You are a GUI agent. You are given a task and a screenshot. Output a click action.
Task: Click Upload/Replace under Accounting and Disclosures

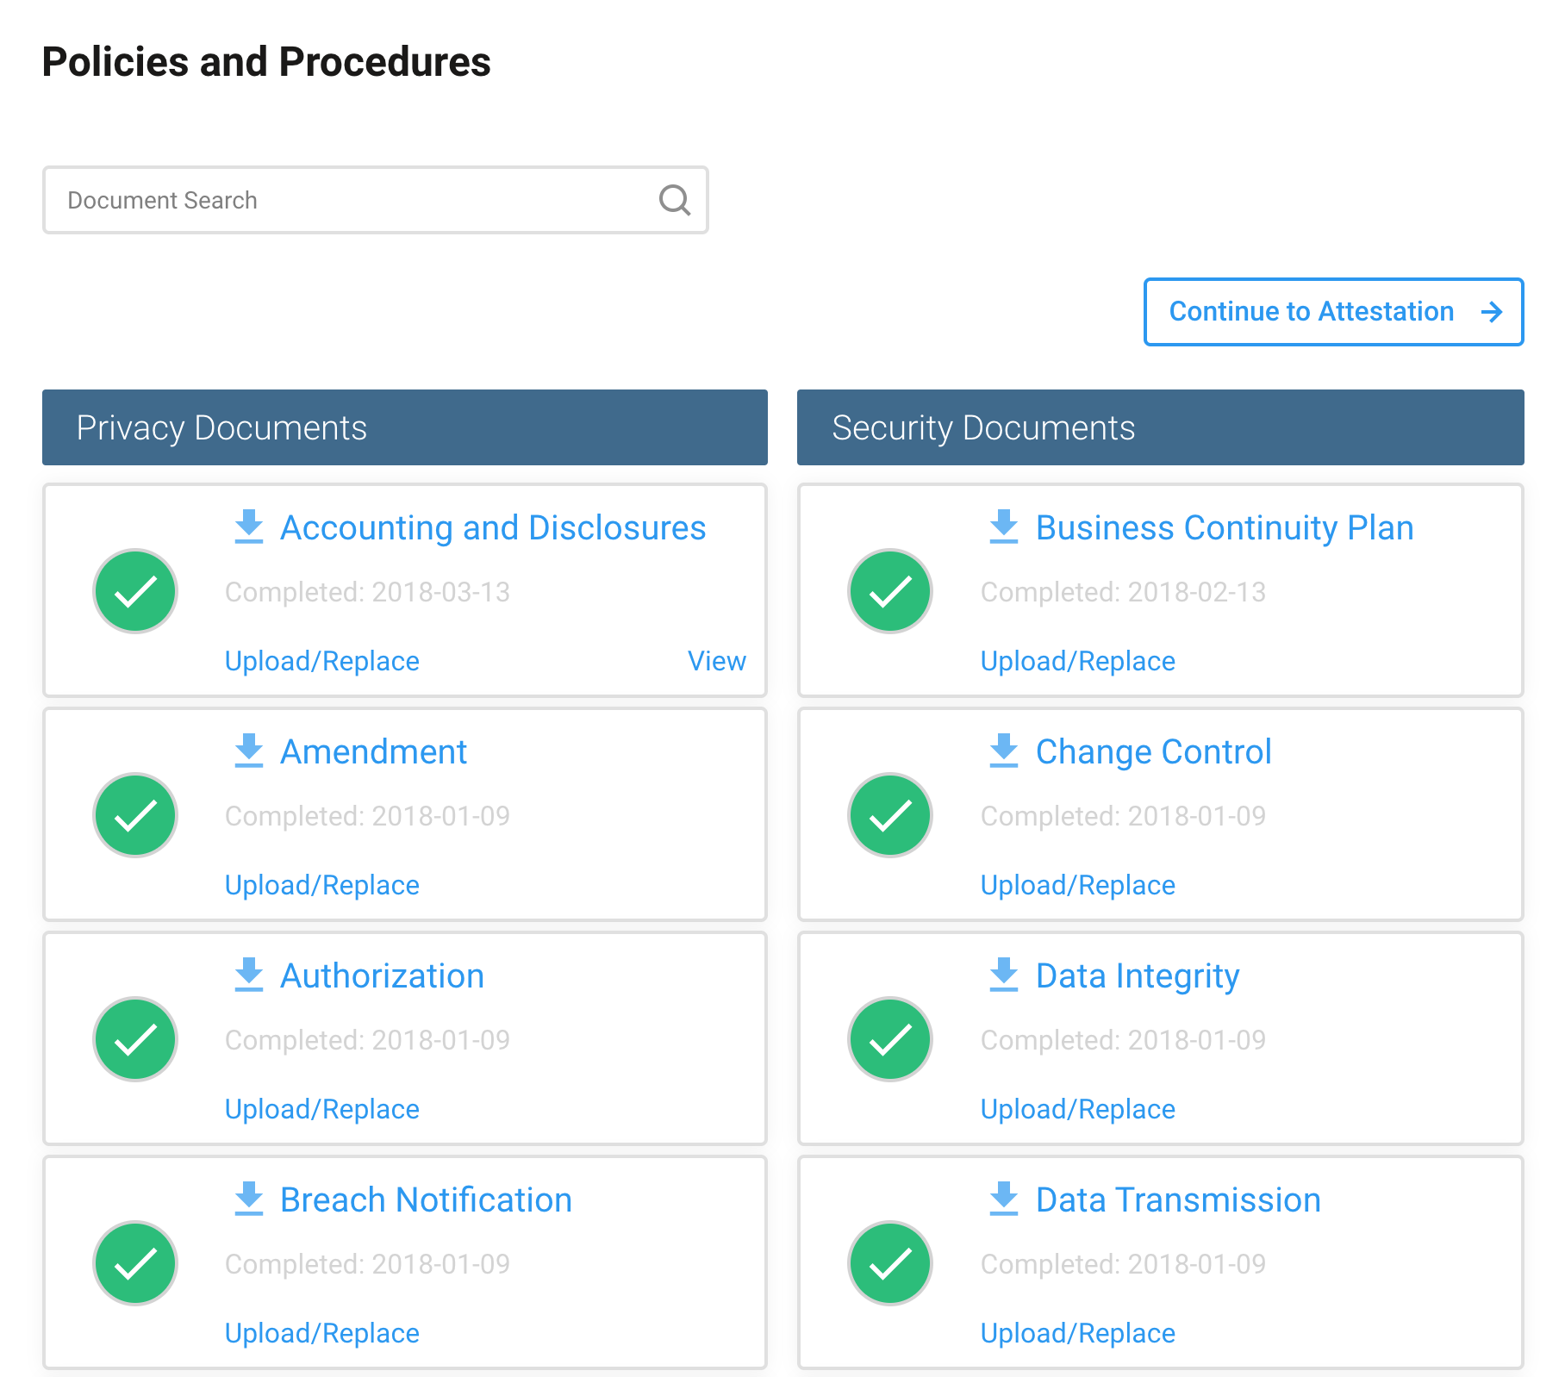pos(321,661)
